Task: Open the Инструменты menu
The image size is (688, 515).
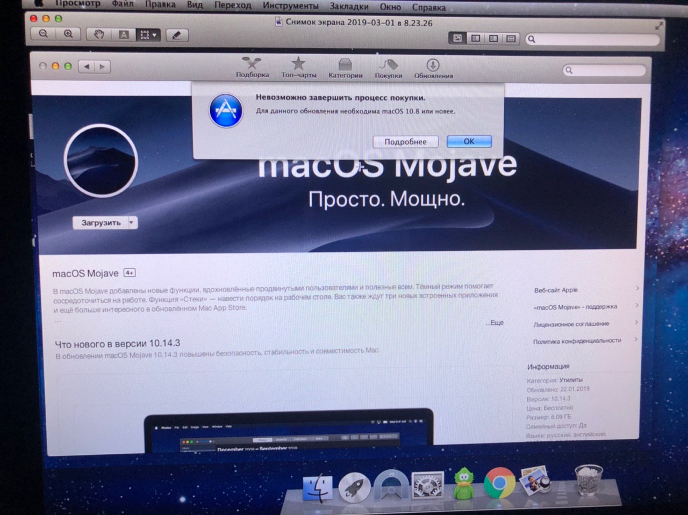Action: pyautogui.click(x=290, y=6)
